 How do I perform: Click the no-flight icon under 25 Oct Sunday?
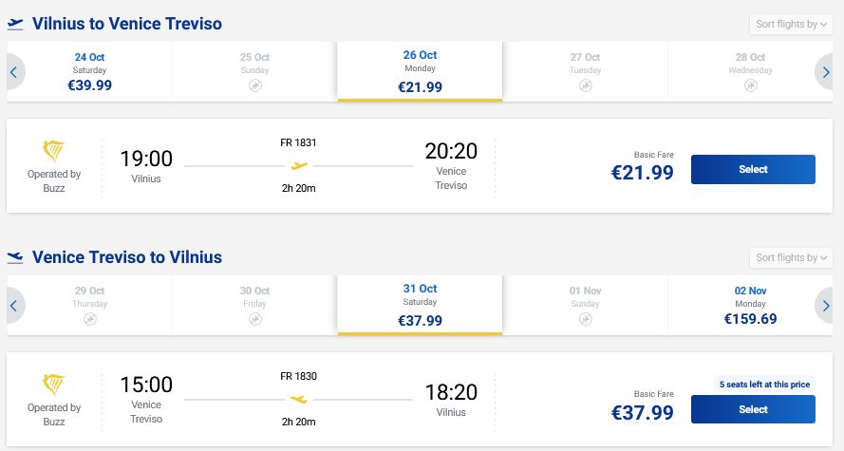click(255, 85)
